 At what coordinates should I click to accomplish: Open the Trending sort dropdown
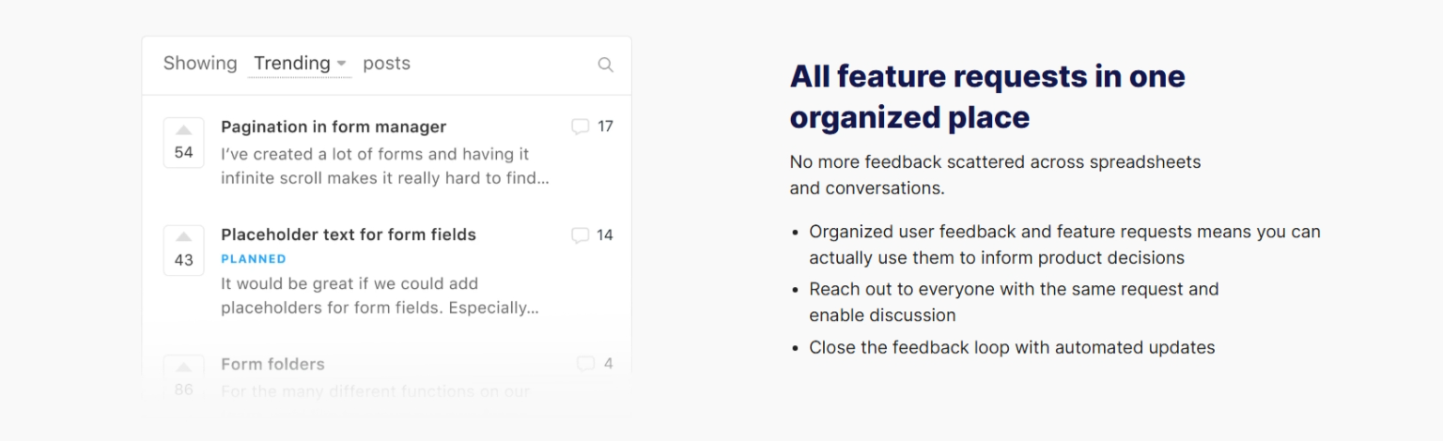(300, 64)
